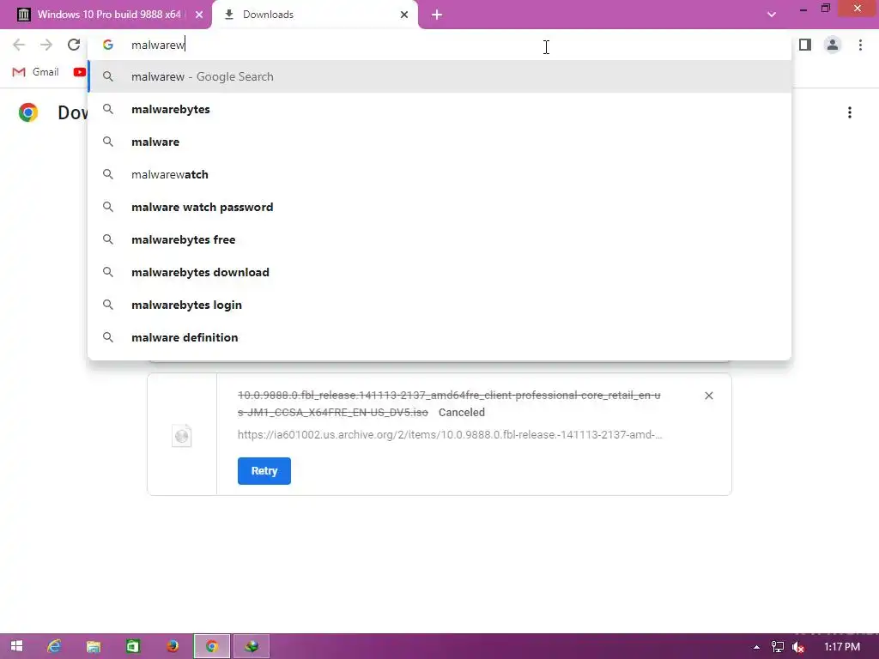Go back using the browser back arrow
Viewport: 879px width, 659px height.
click(x=19, y=45)
